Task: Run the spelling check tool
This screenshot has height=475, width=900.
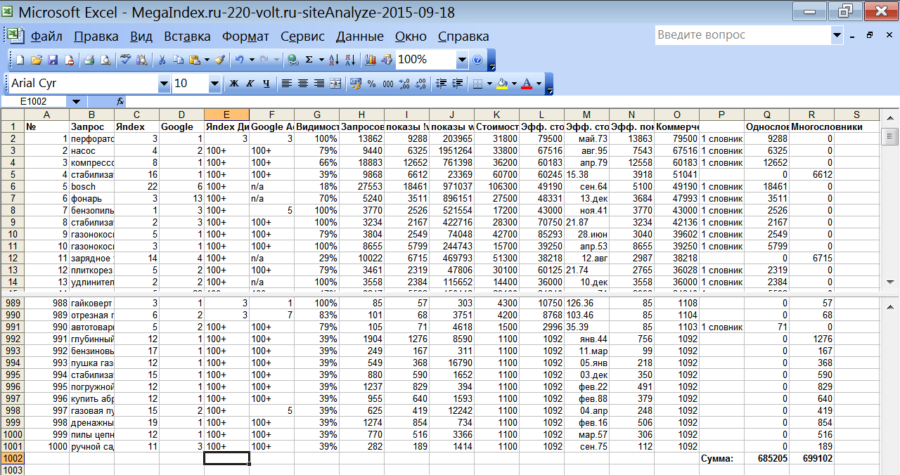Action: [x=124, y=60]
